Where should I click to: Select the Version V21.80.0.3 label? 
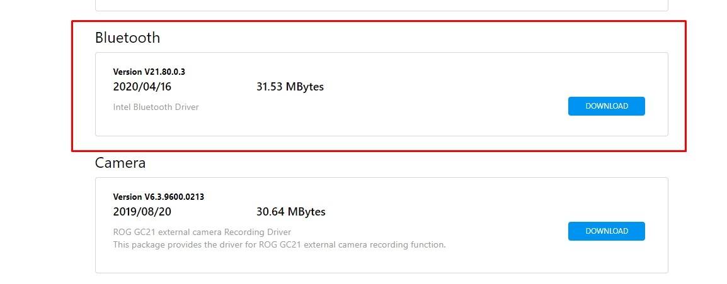pos(149,72)
